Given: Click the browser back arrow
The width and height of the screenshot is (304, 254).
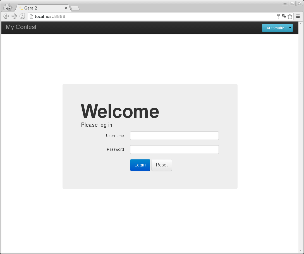Looking at the screenshot, I should (x=6, y=16).
